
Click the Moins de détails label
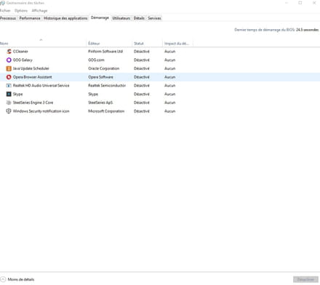pyautogui.click(x=21, y=279)
